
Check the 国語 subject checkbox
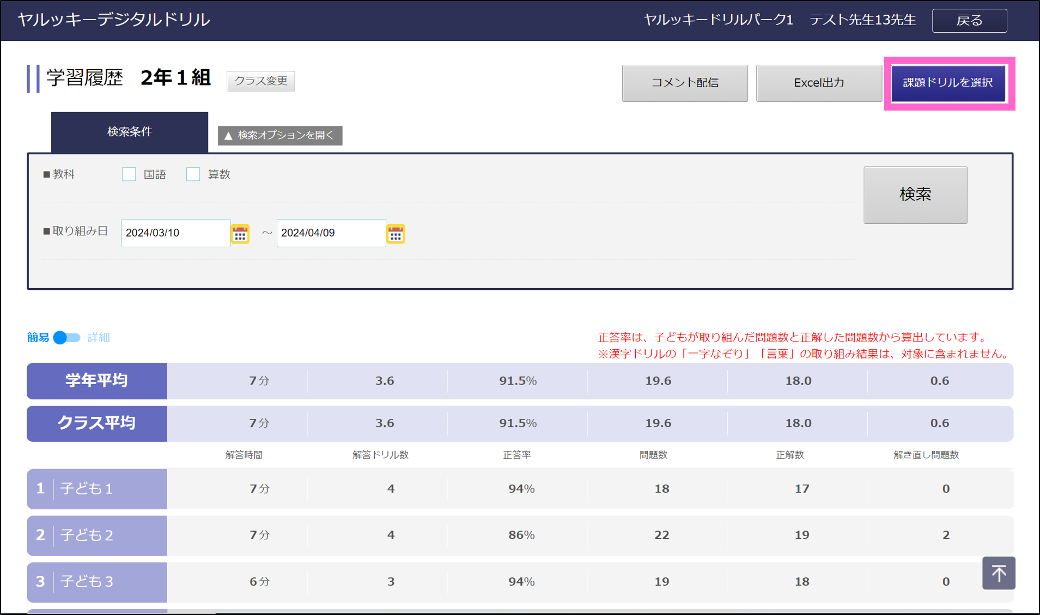[x=129, y=174]
